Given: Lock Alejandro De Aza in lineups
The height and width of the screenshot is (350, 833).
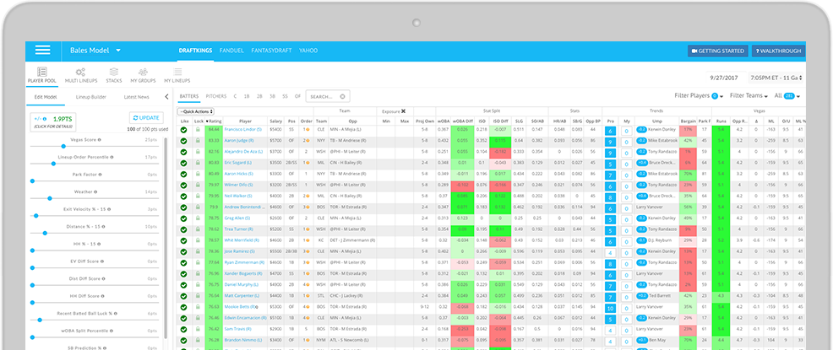Looking at the screenshot, I should click(x=199, y=152).
